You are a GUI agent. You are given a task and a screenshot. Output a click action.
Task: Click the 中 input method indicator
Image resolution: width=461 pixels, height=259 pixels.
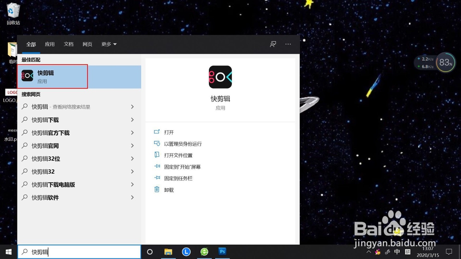tap(397, 252)
